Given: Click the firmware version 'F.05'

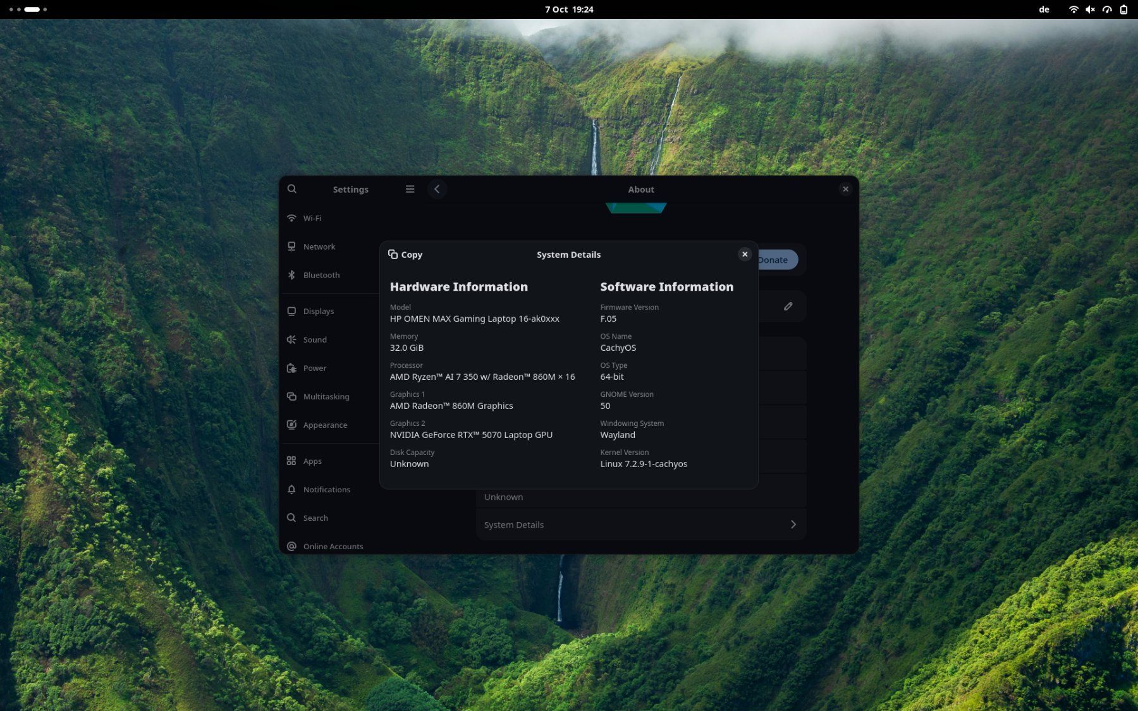Looking at the screenshot, I should (x=608, y=319).
